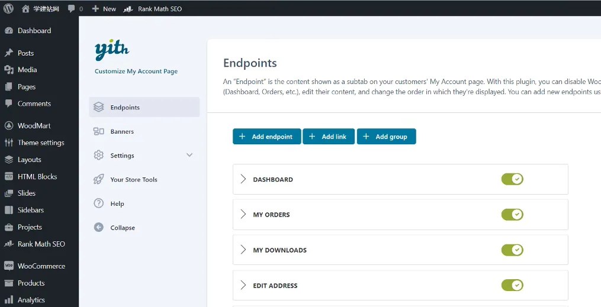Click the Collapse arrow icon
The image size is (601, 307).
pos(98,227)
